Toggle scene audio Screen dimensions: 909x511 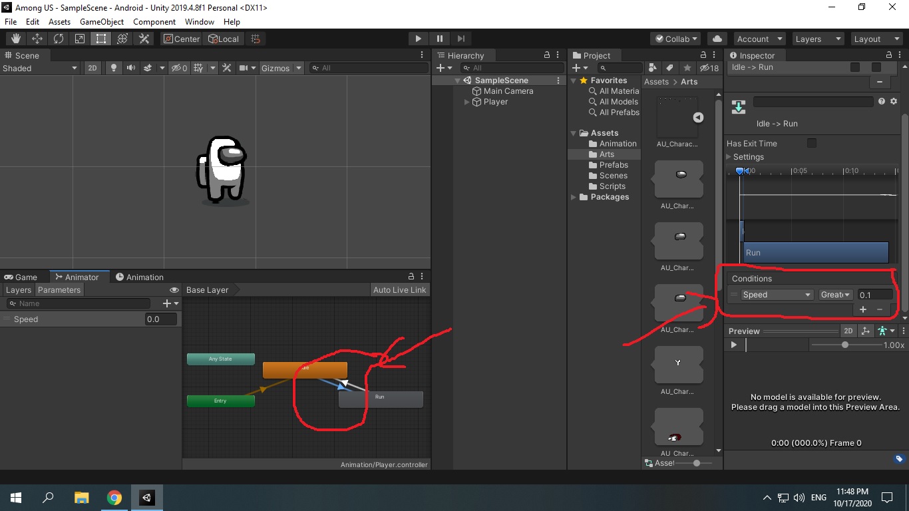130,68
